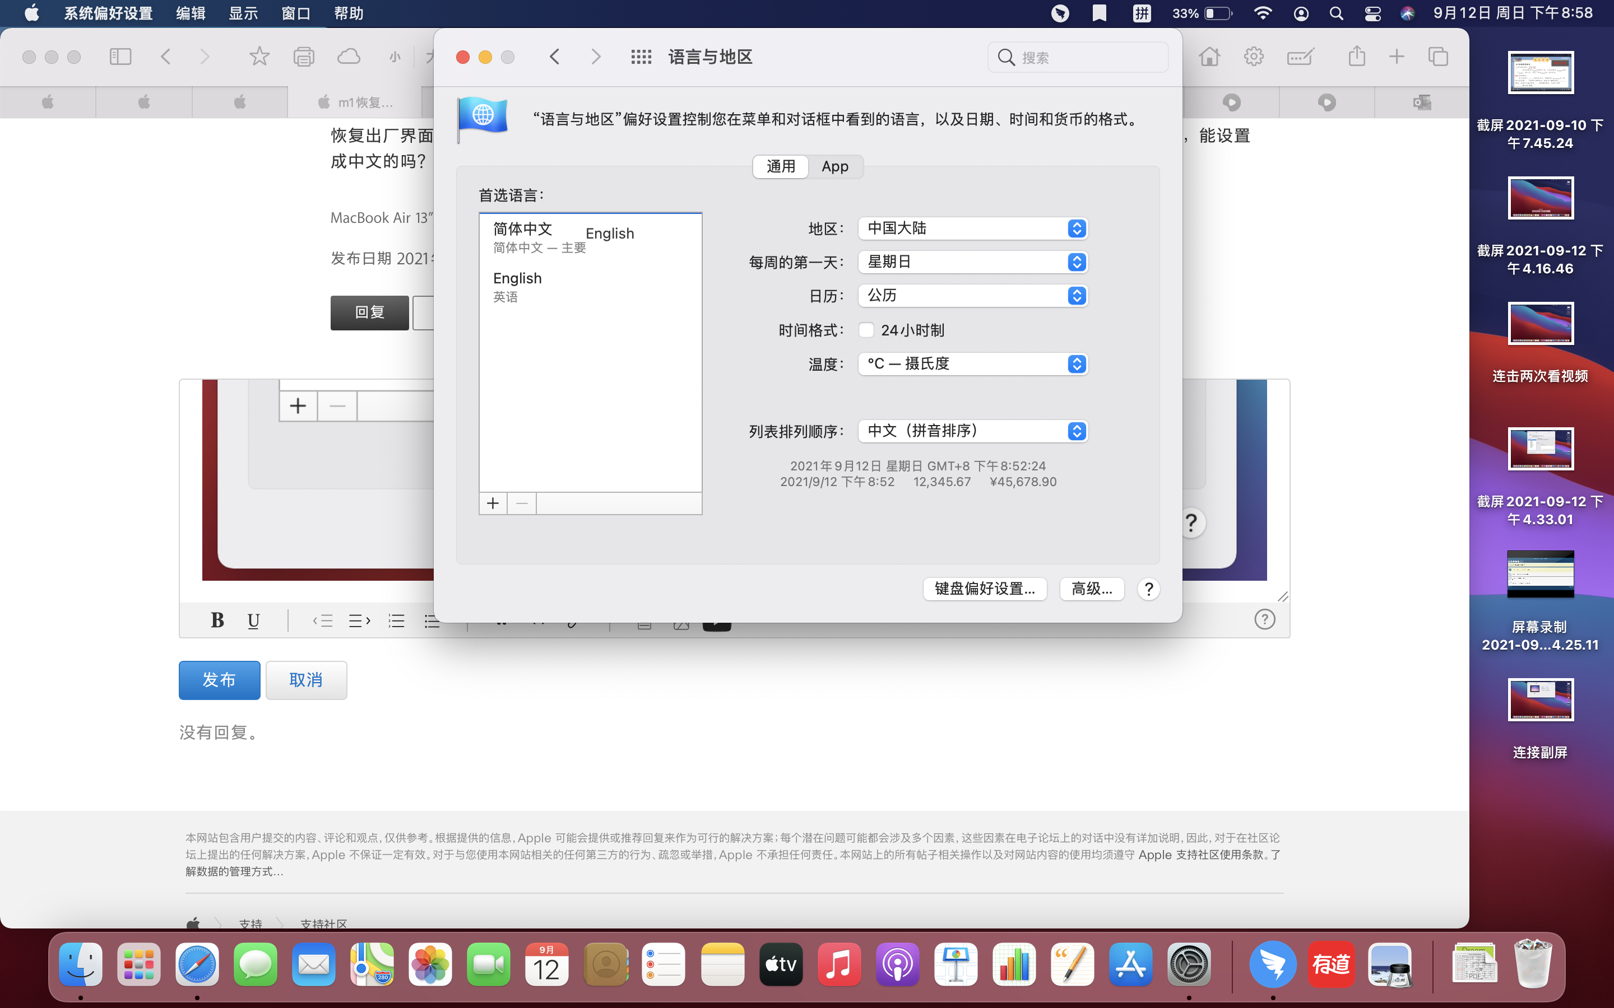Click the Bold formatting icon in editor
The width and height of the screenshot is (1614, 1008).
tap(217, 620)
